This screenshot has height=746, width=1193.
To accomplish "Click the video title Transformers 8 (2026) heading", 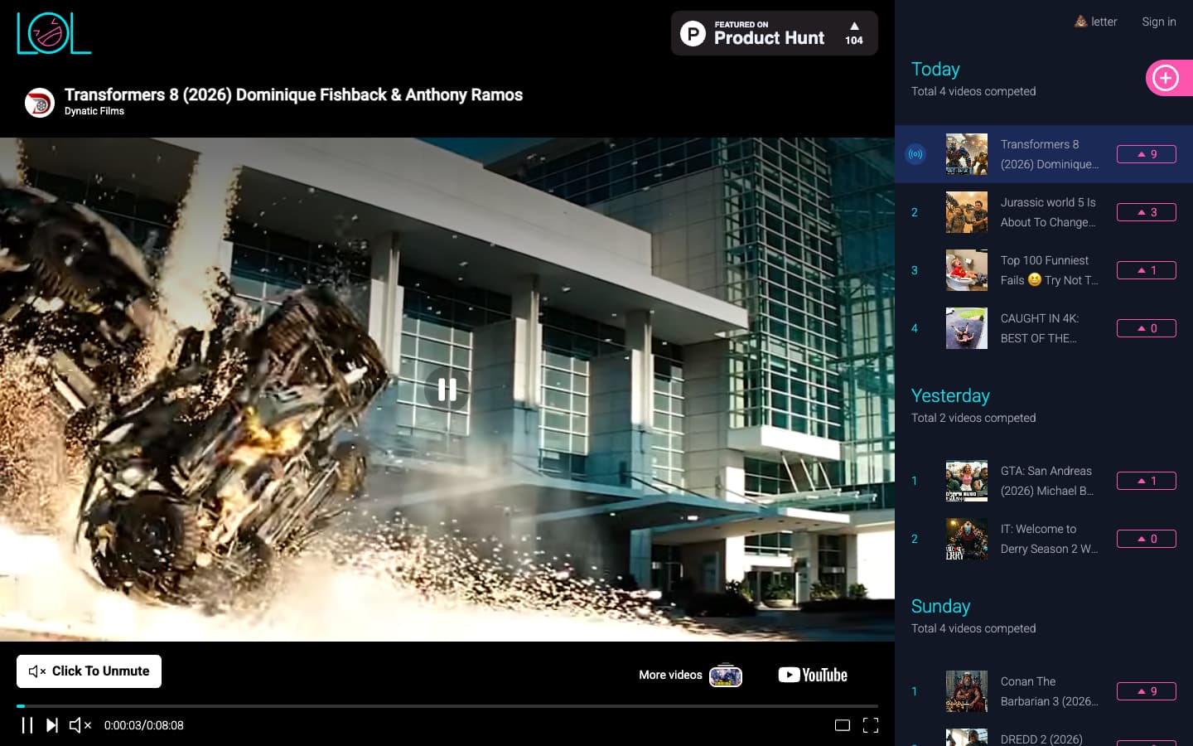I will (294, 94).
